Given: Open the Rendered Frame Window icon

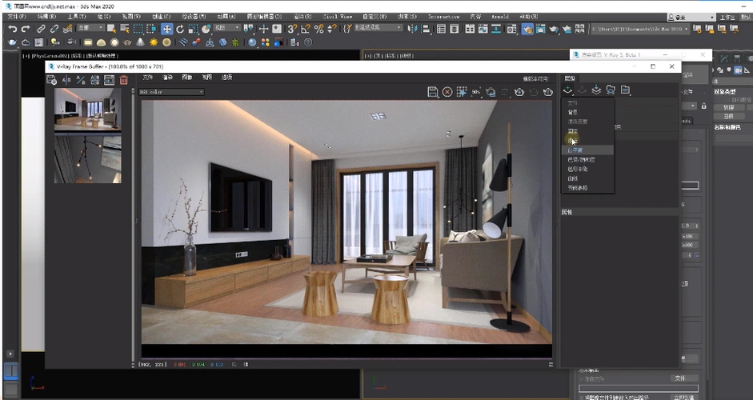Looking at the screenshot, I should tap(541, 30).
